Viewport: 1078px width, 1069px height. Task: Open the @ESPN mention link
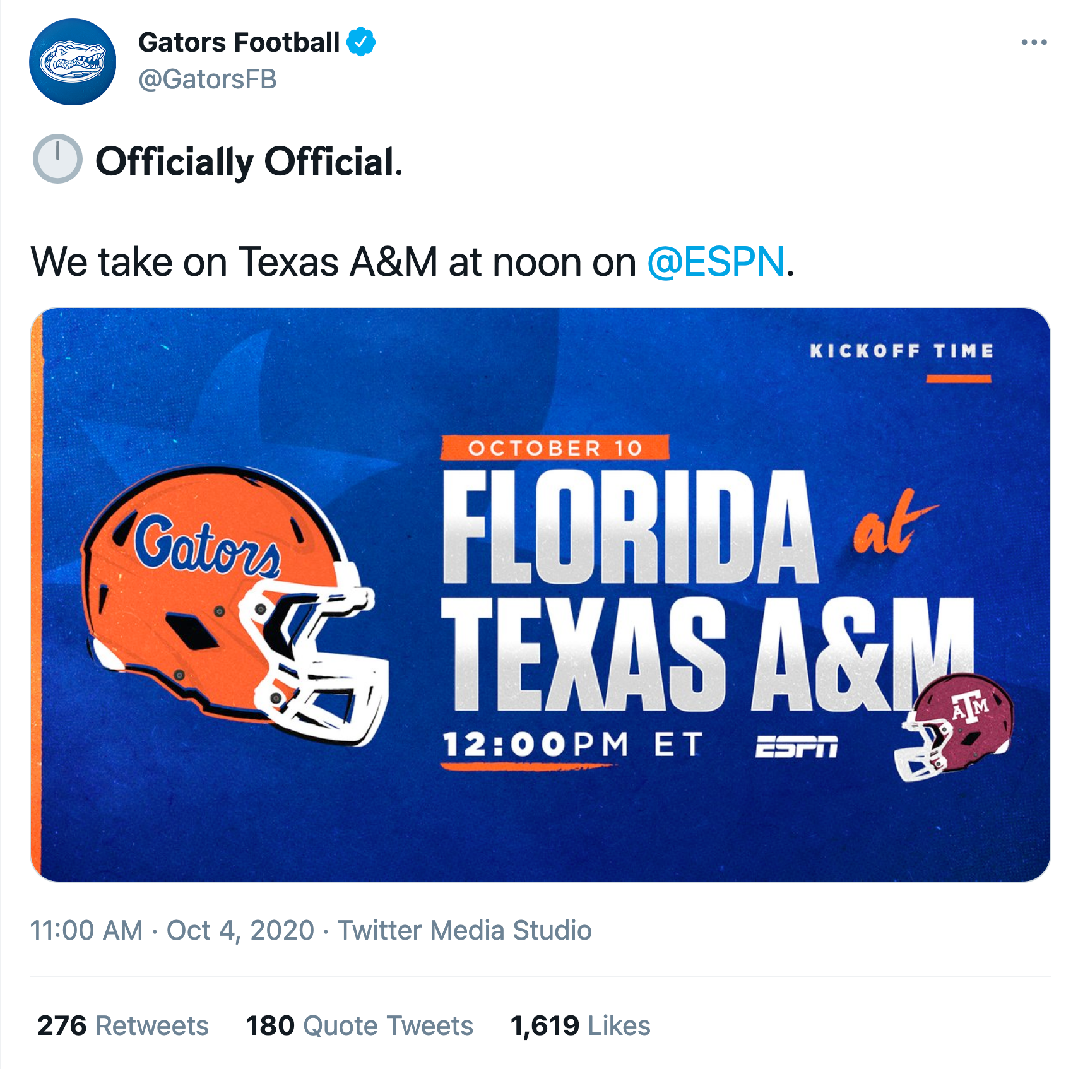716,262
